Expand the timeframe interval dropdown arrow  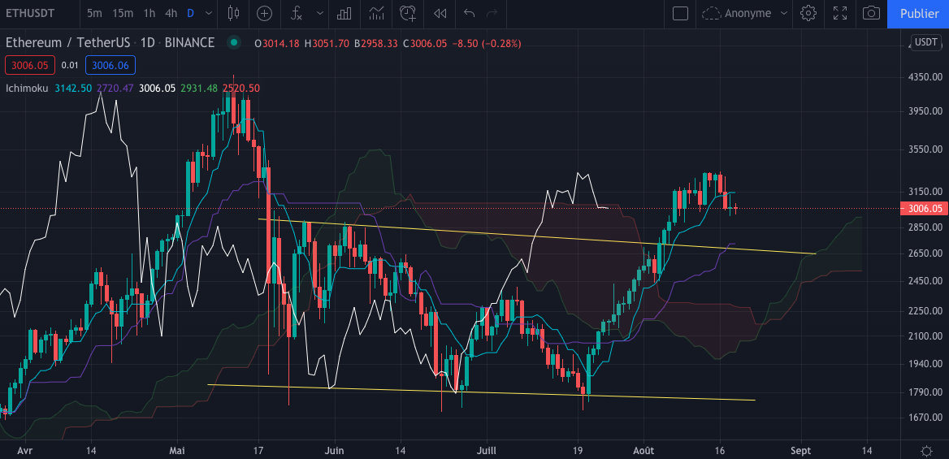pyautogui.click(x=210, y=13)
